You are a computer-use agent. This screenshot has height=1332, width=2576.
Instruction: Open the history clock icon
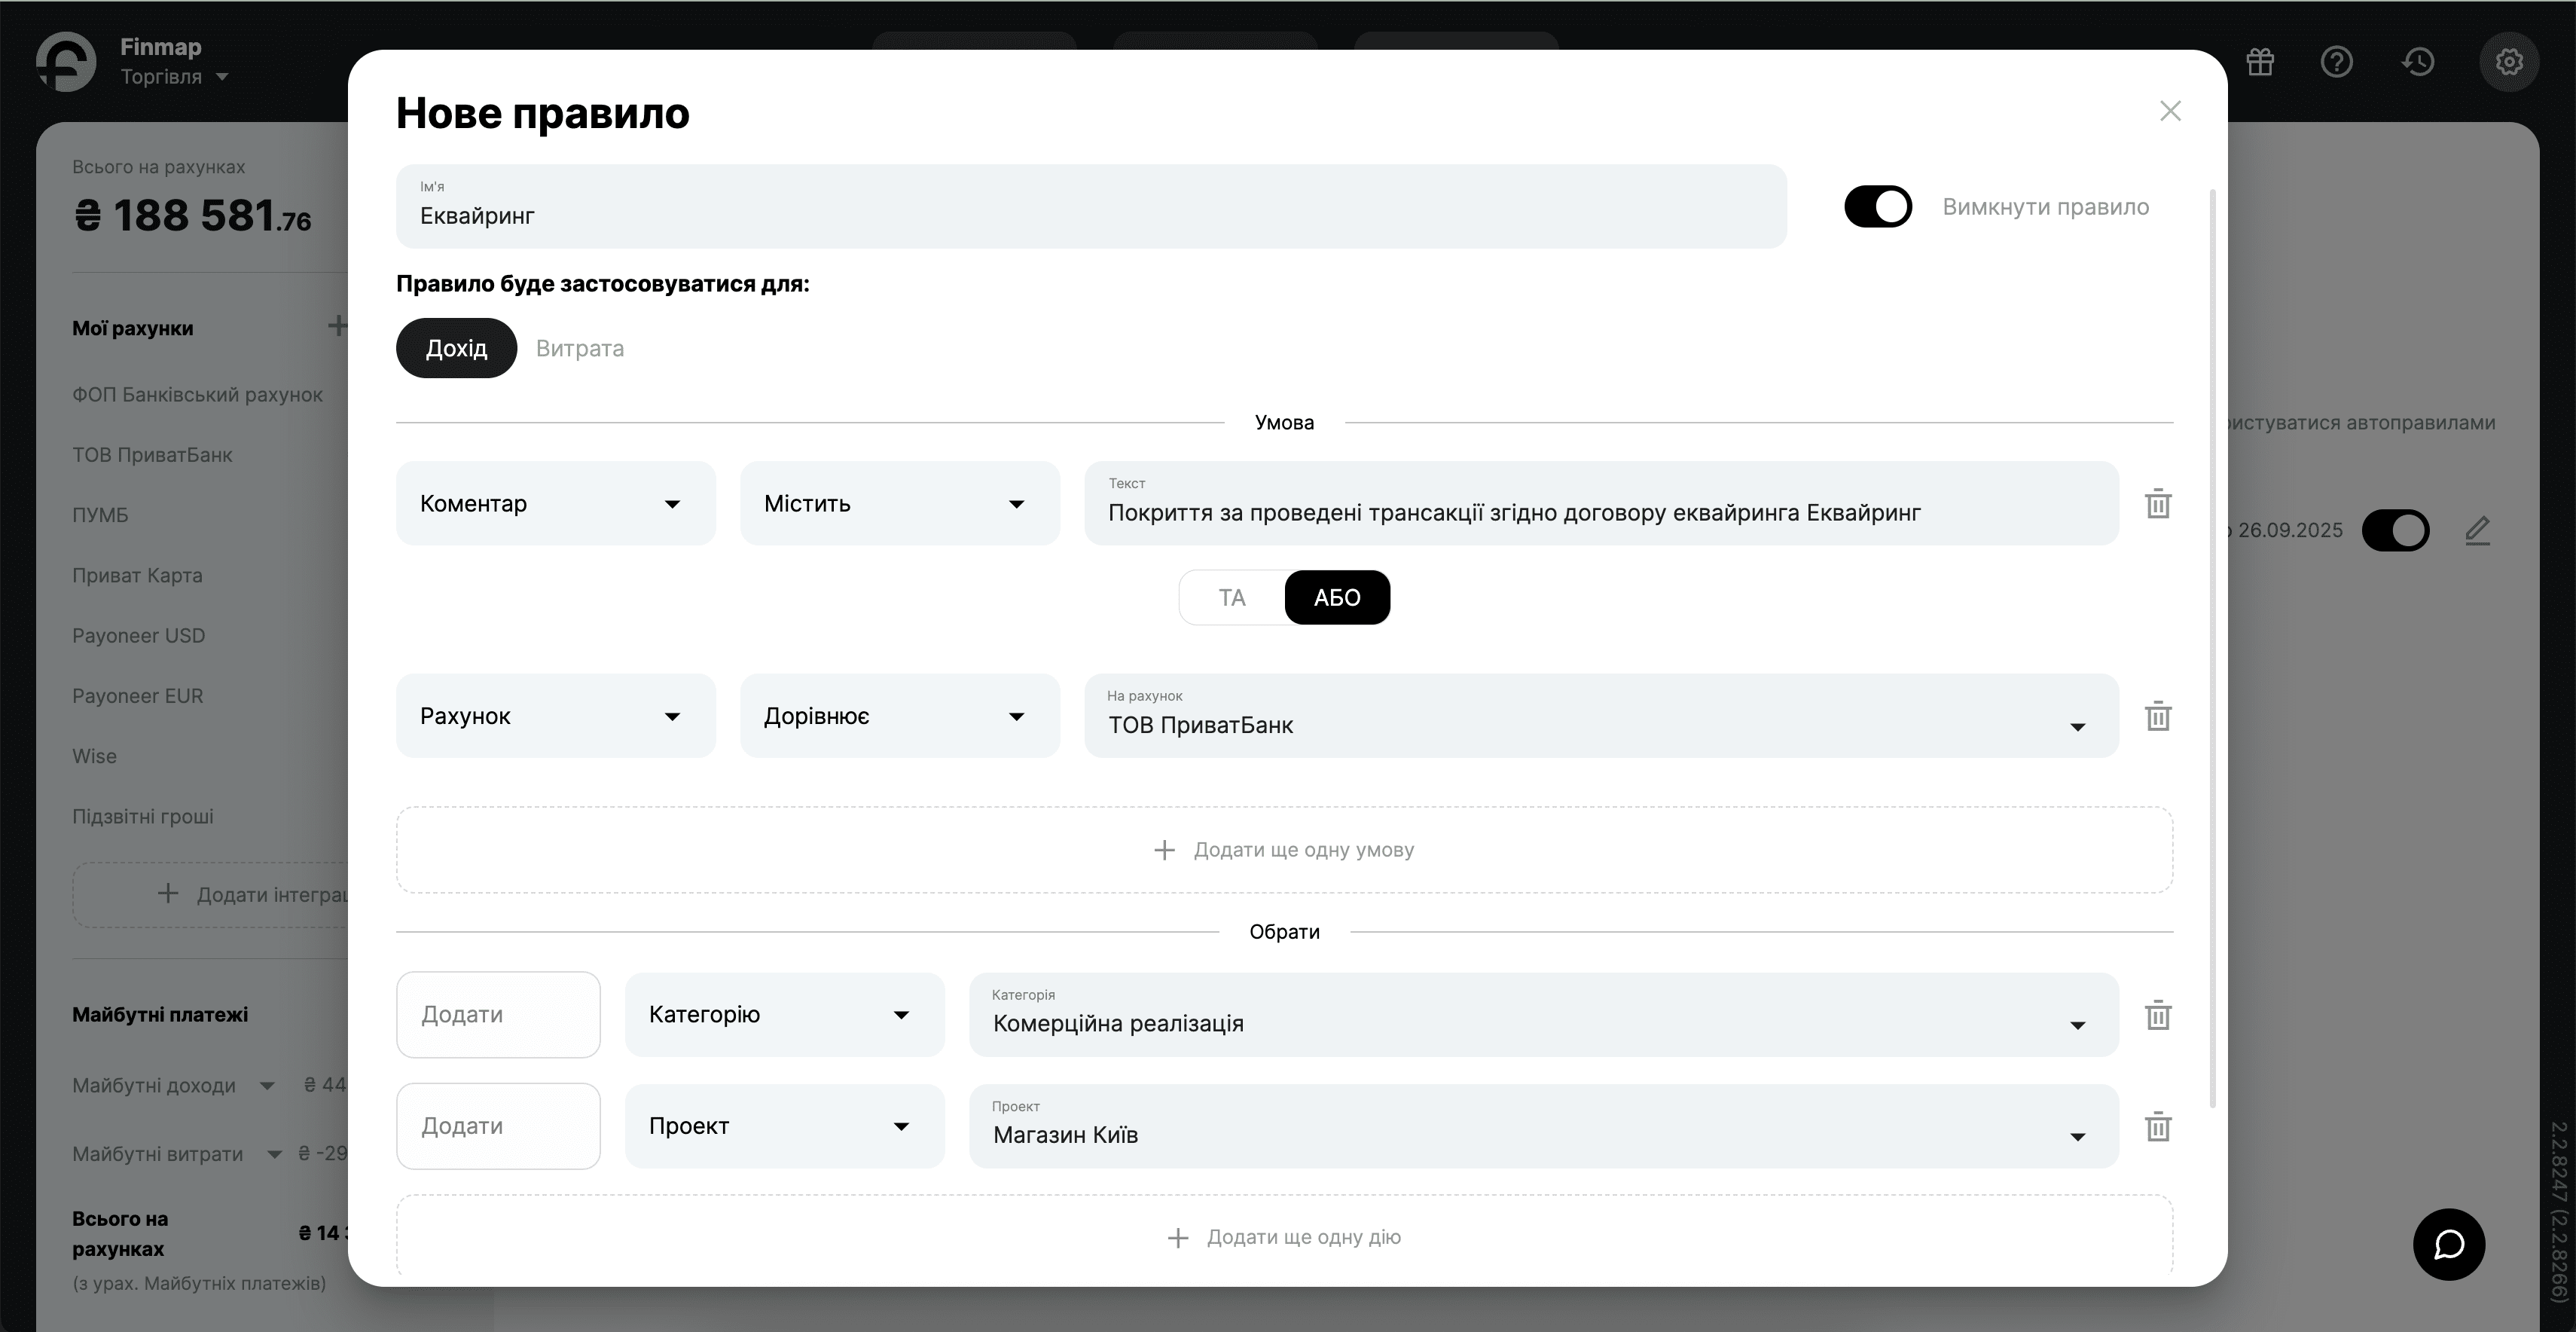[x=2418, y=62]
